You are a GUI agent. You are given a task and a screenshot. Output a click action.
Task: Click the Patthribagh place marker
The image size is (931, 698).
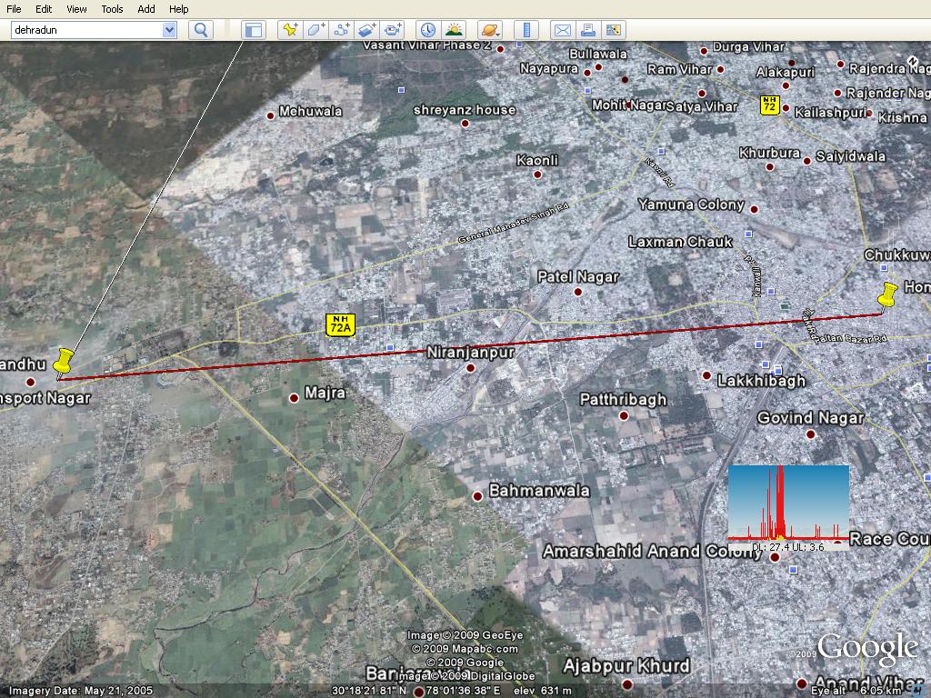(x=624, y=416)
